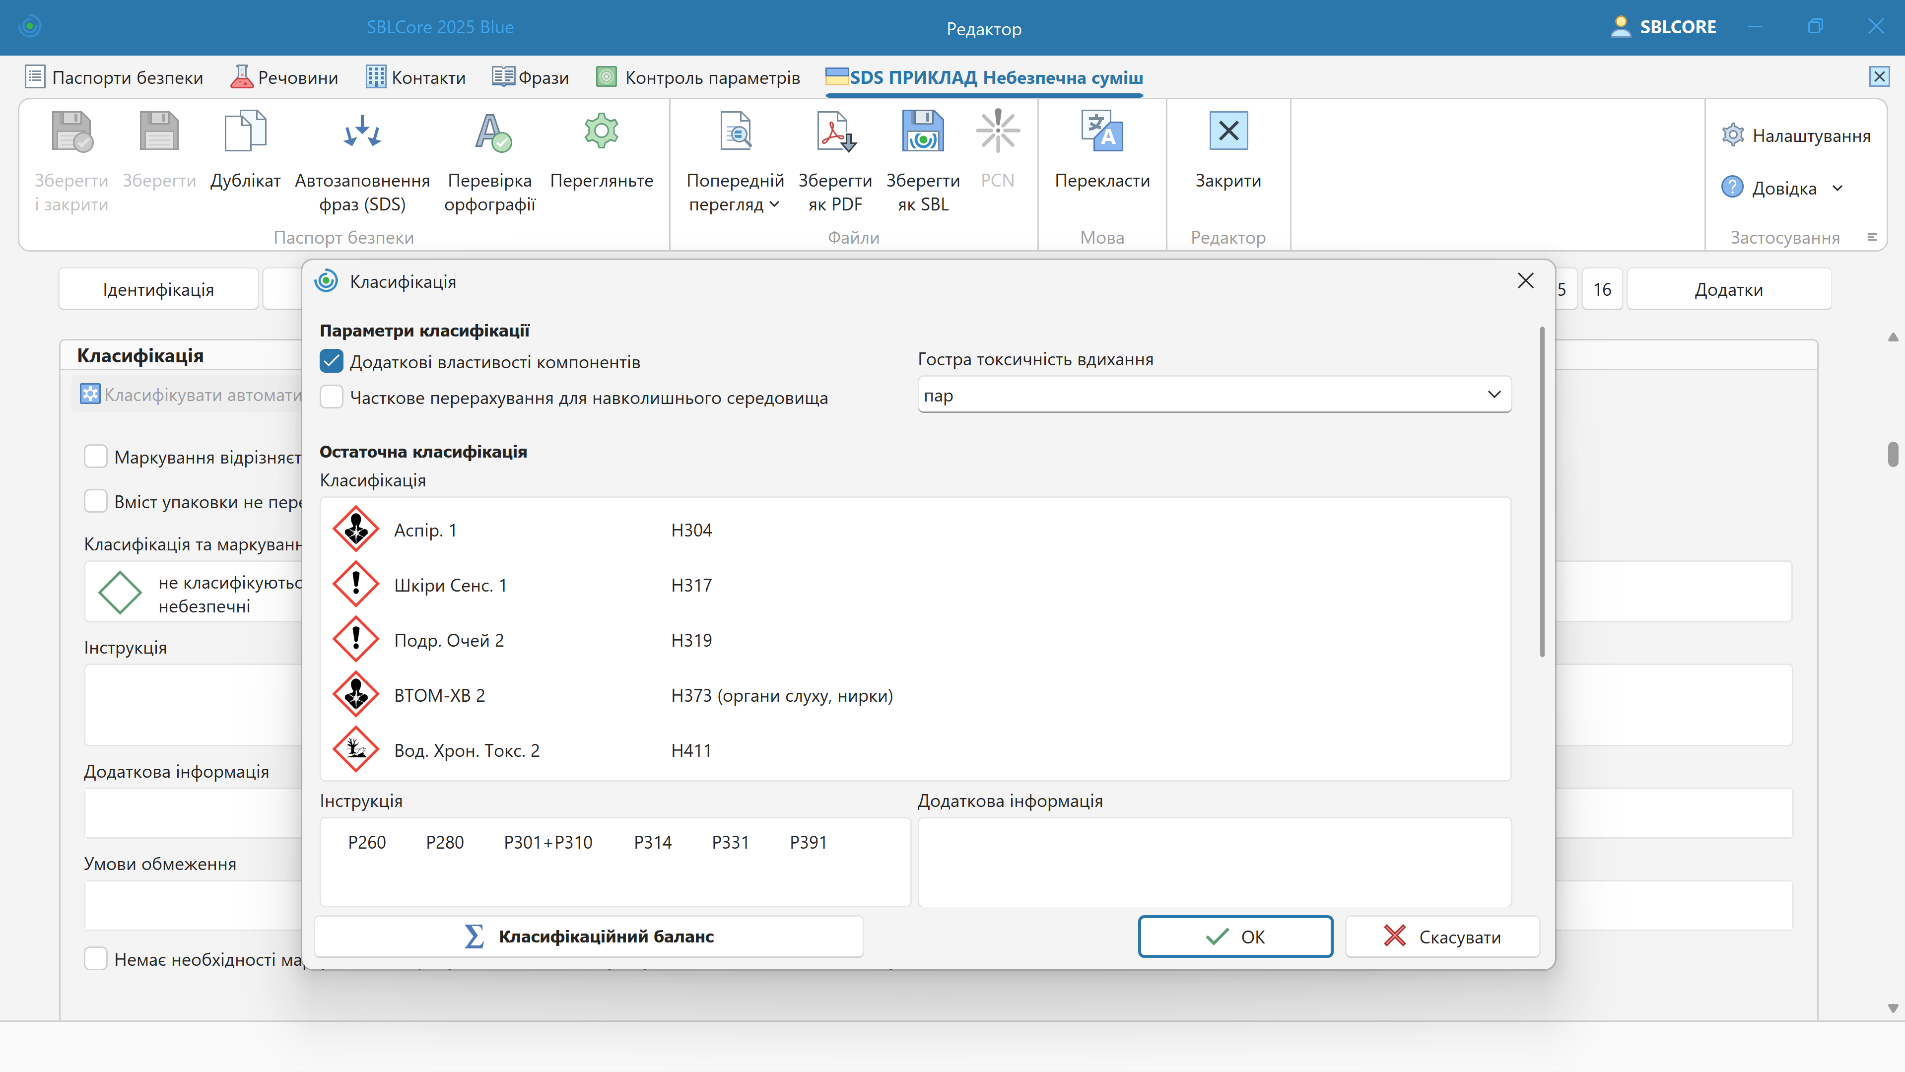Click the dialog's vertical scrollbar

point(1542,492)
